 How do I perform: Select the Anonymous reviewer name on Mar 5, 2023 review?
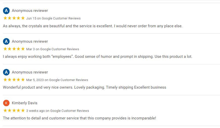click(x=30, y=72)
